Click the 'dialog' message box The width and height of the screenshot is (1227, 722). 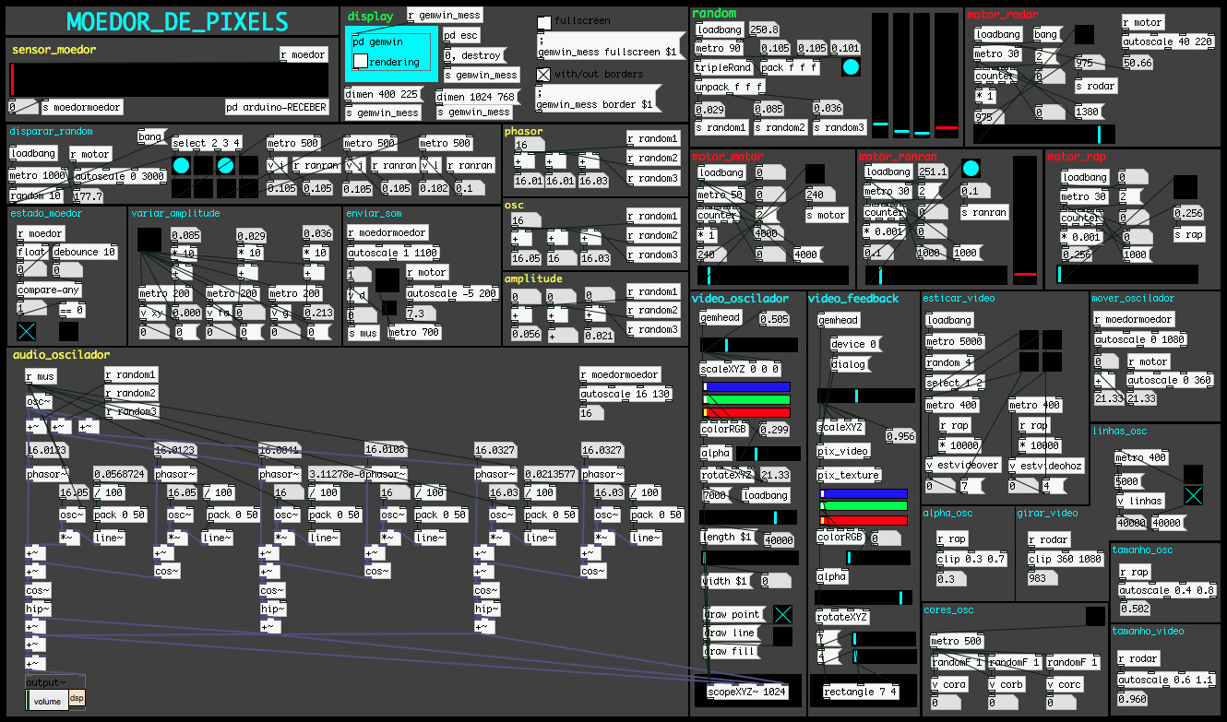click(850, 364)
